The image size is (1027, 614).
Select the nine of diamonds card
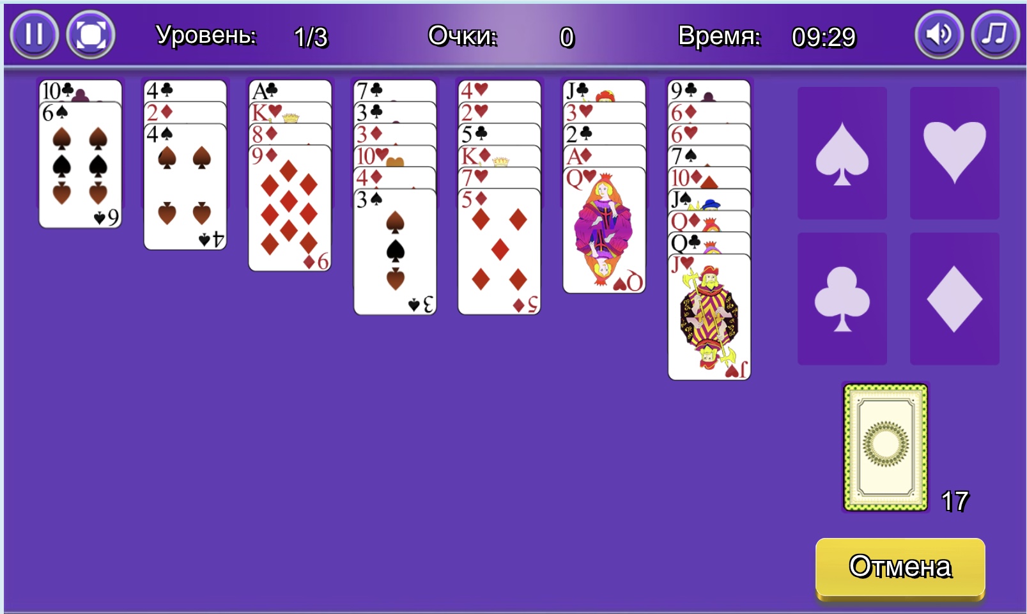(290, 208)
